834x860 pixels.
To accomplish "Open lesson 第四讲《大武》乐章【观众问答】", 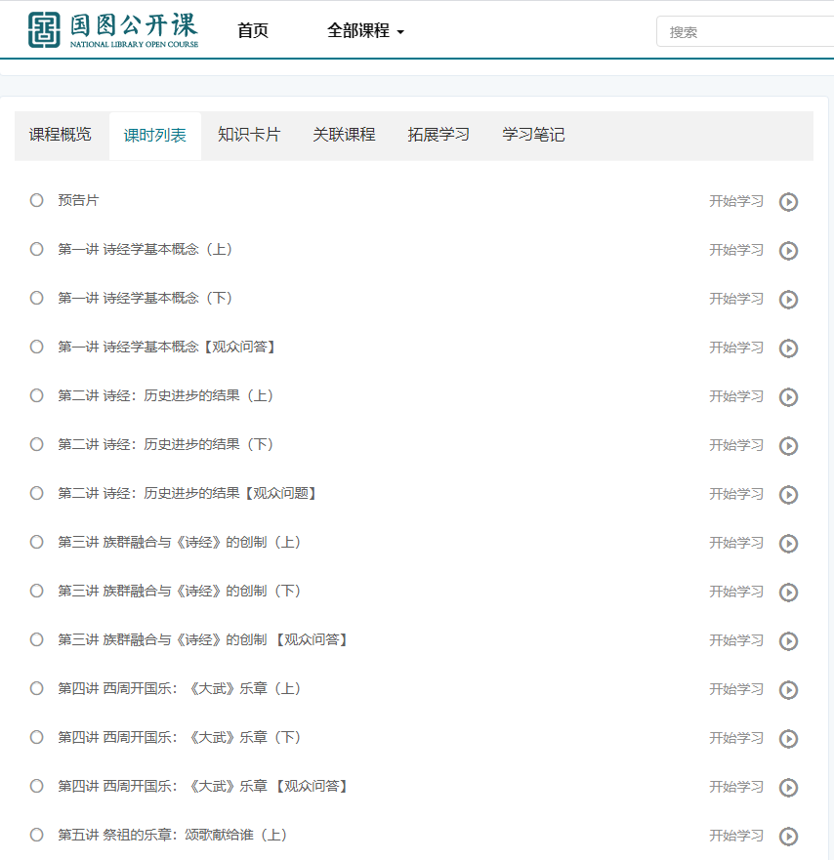I will [203, 786].
